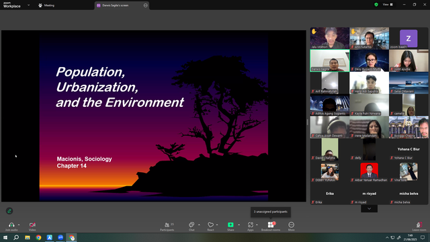Click the zoom Workplace logo

coord(12,5)
